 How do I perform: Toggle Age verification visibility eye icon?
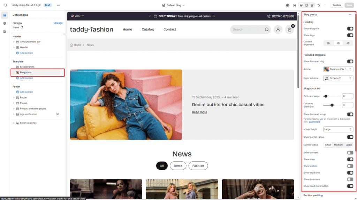(x=58, y=114)
